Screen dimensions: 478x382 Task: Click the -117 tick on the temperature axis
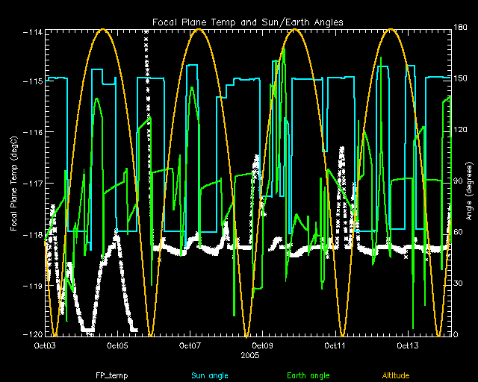[31, 183]
